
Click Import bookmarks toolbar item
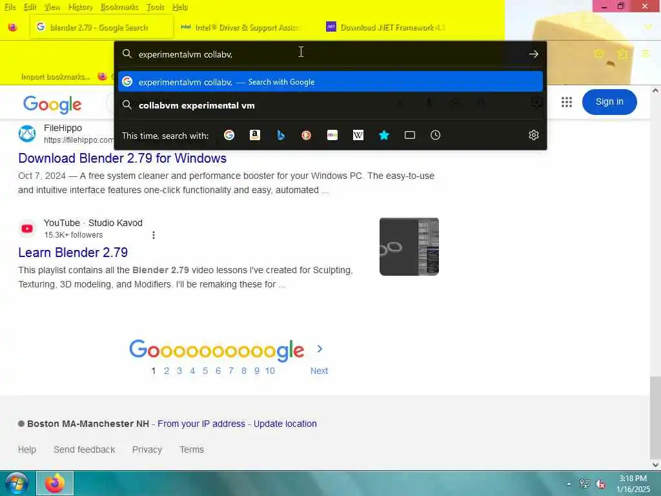56,76
